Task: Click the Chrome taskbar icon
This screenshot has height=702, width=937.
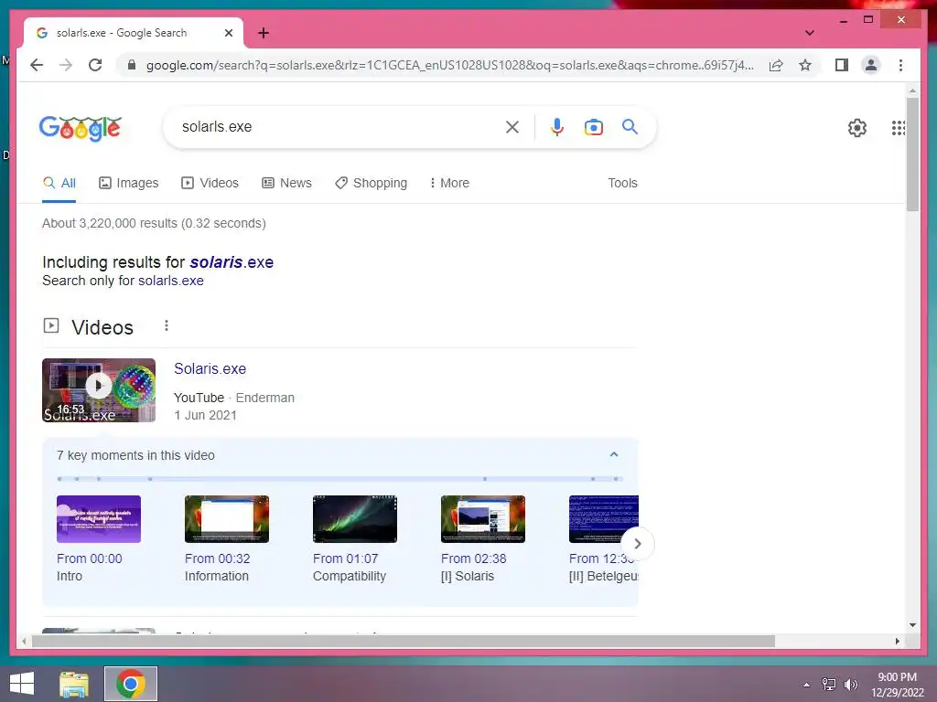Action: (131, 684)
